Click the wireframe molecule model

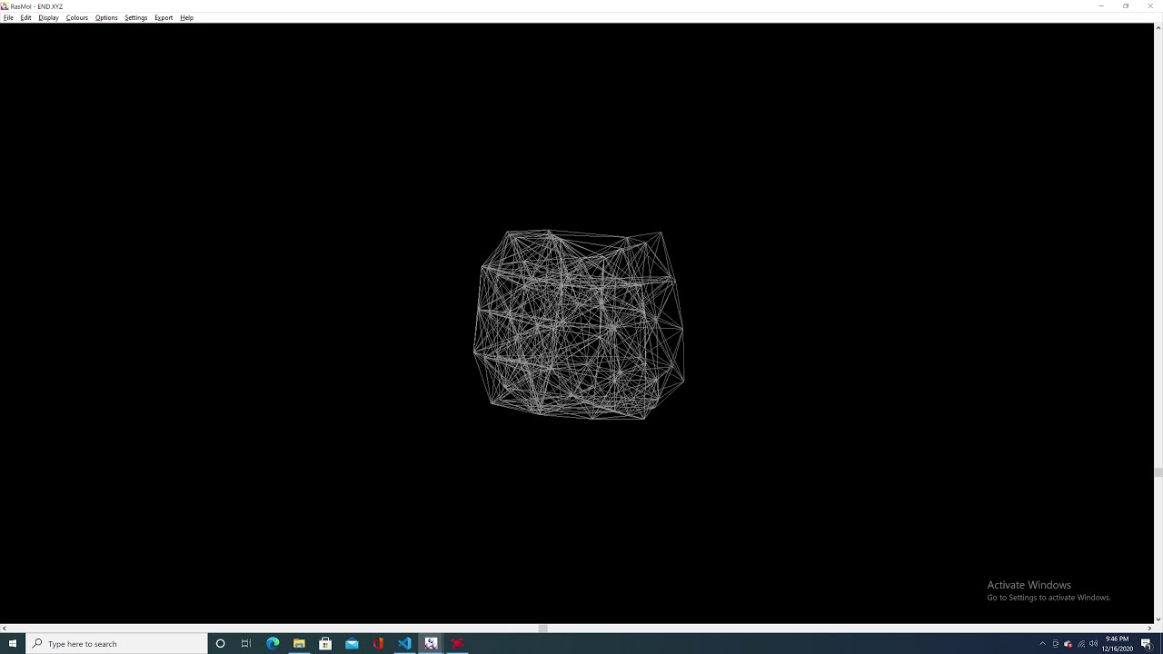579,324
